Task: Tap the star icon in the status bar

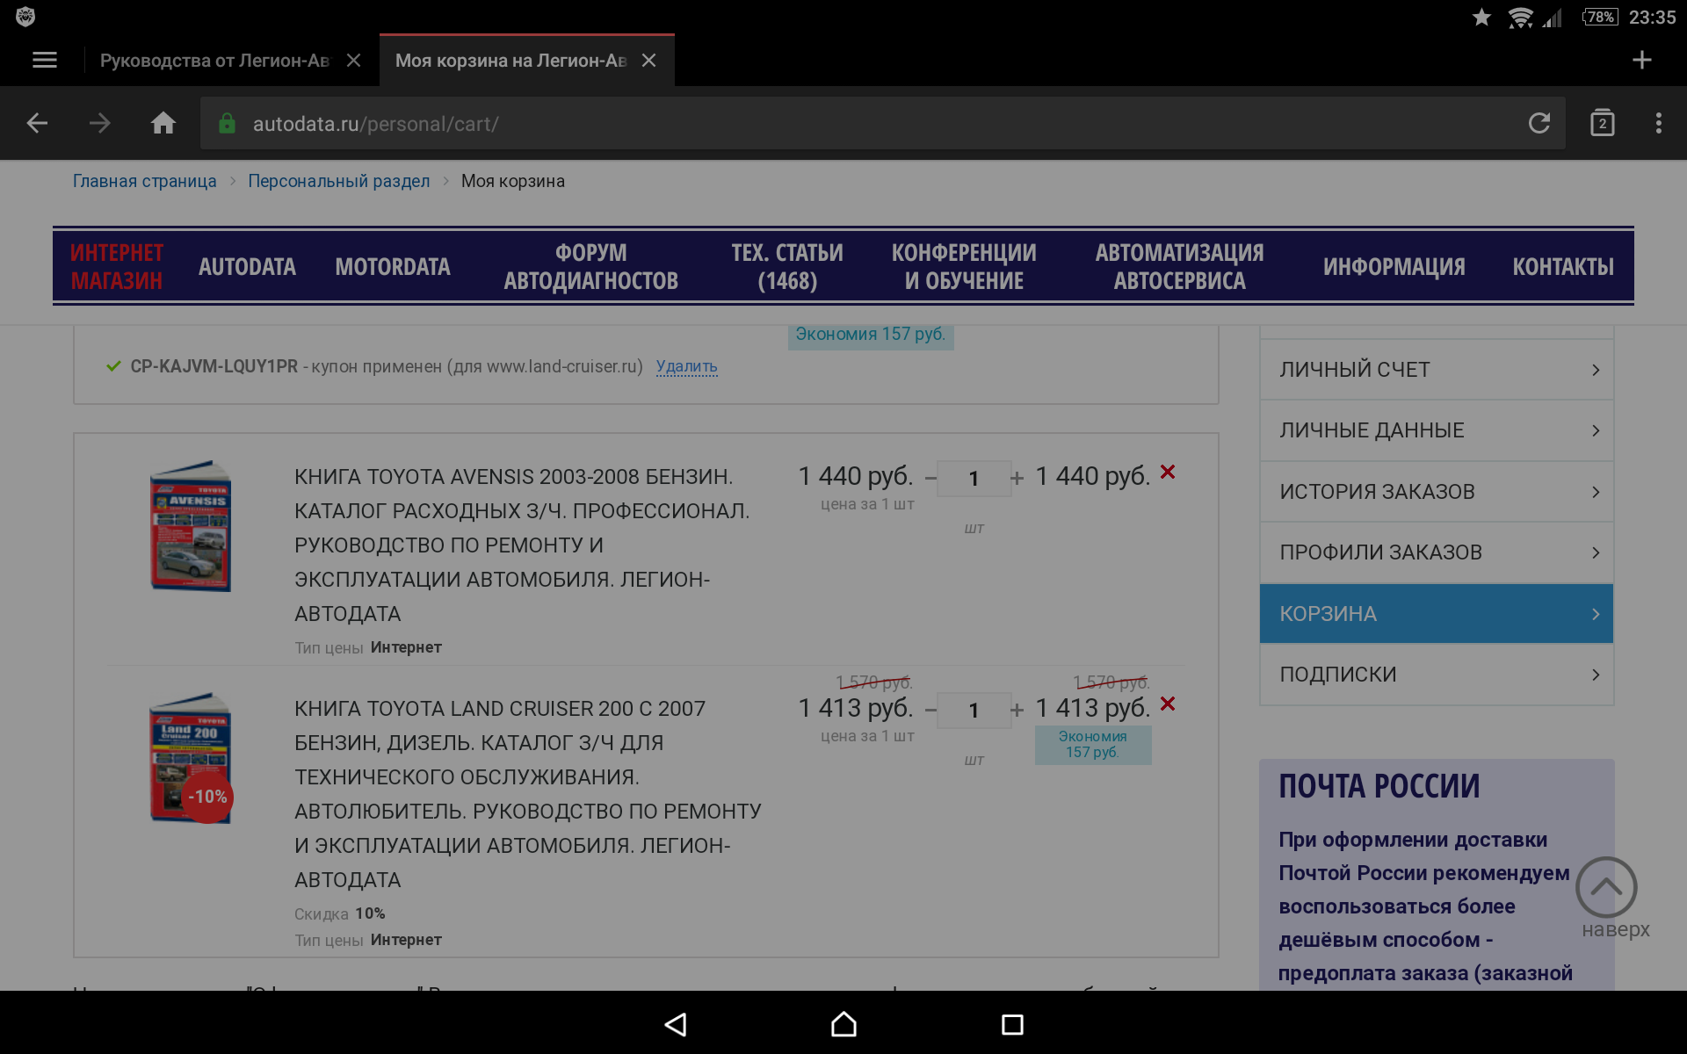Action: pyautogui.click(x=1481, y=18)
